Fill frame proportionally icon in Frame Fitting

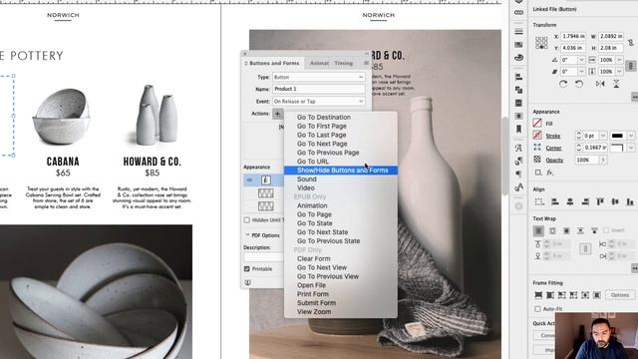(538, 295)
